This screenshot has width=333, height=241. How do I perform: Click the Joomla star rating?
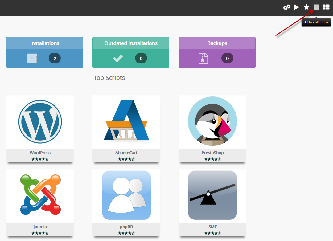(x=40, y=233)
